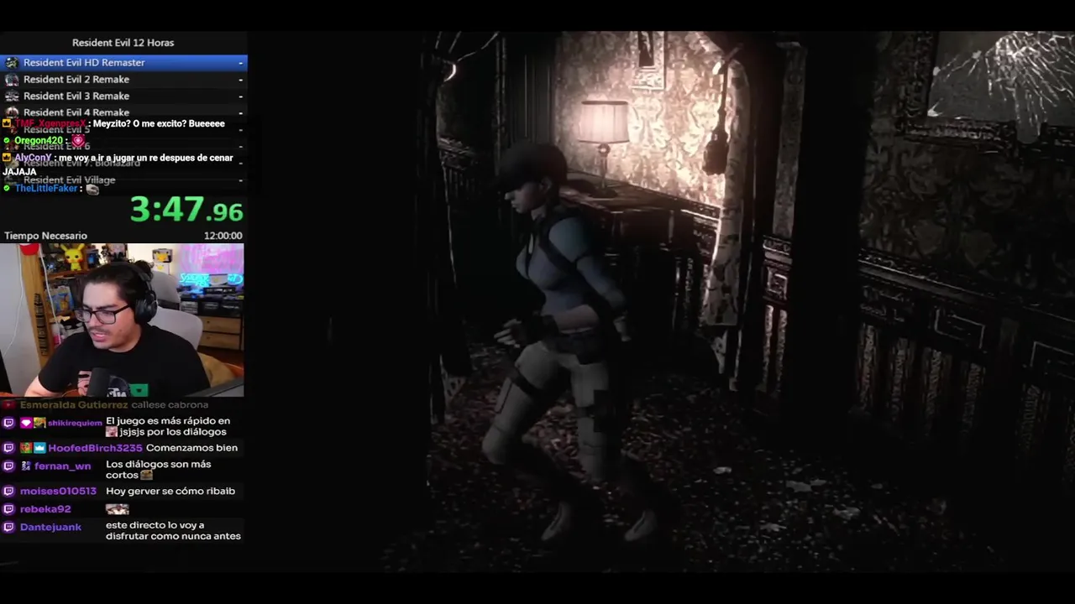
Task: Click shikirequiem's pink diamond badge
Action: point(26,423)
